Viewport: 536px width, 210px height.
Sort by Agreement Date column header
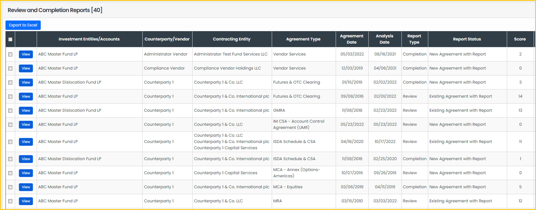352,39
